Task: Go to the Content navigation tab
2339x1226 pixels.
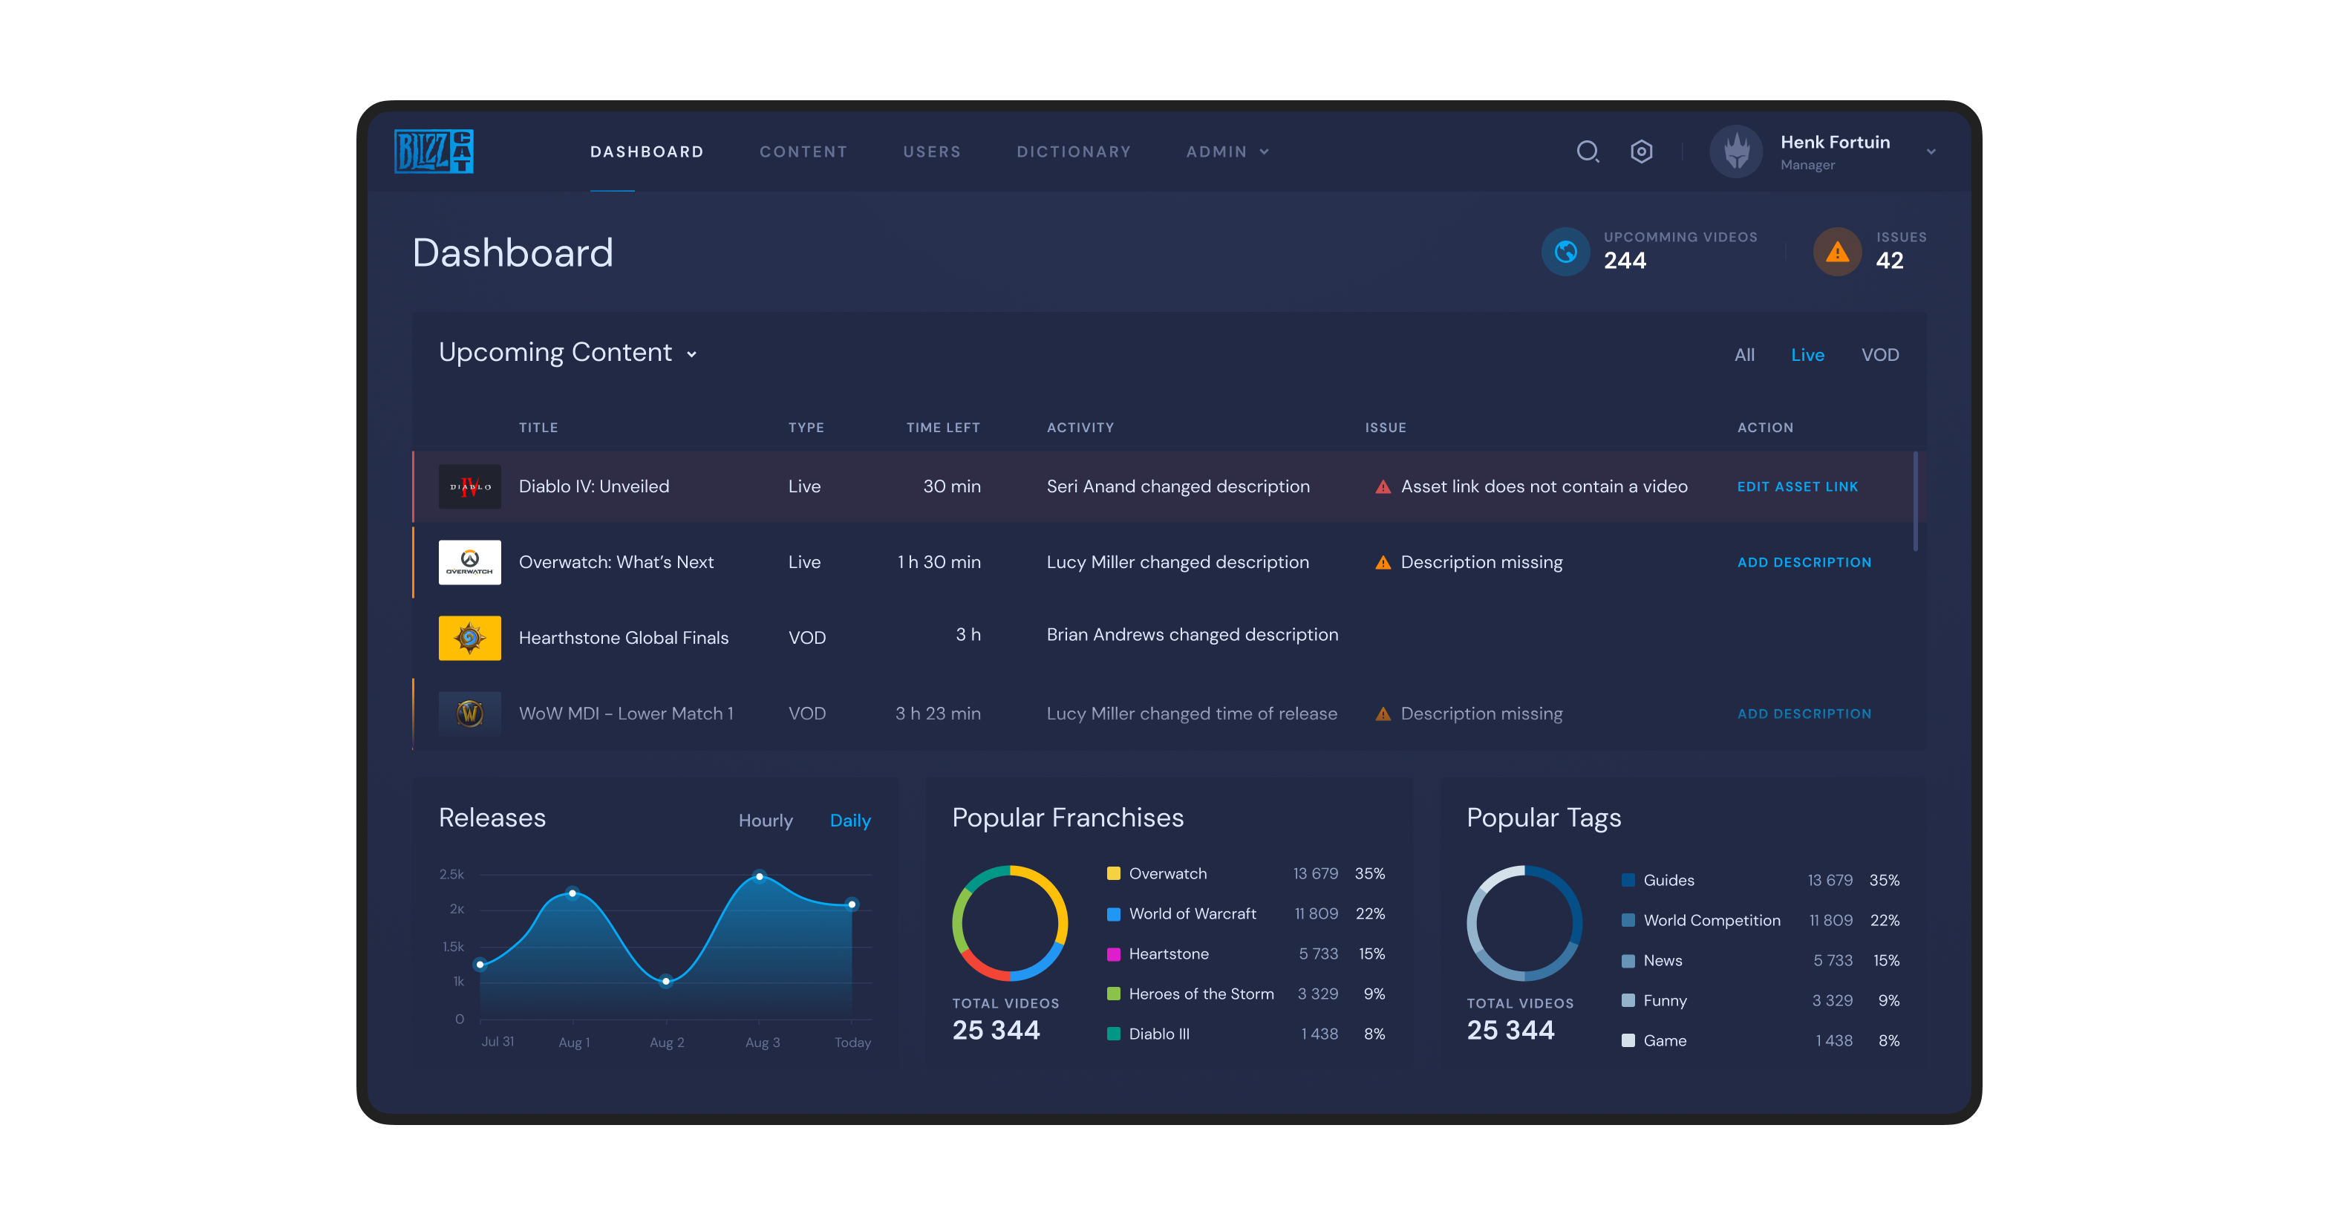Action: click(x=803, y=151)
